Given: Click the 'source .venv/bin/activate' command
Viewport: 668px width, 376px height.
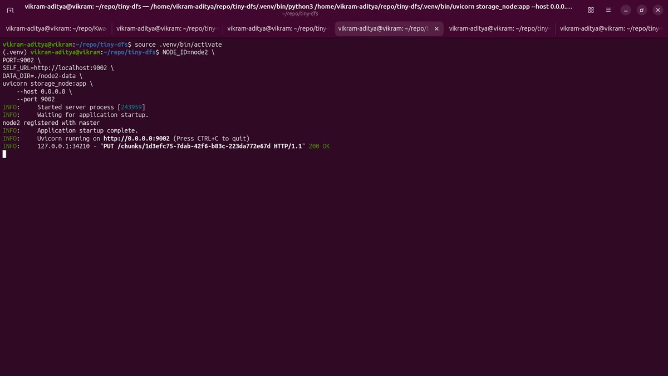Looking at the screenshot, I should (178, 44).
